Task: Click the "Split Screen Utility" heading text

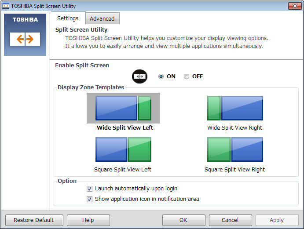Action: point(81,29)
